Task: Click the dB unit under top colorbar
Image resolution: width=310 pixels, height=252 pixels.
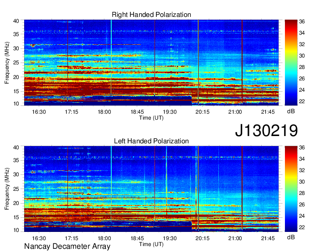Action: tap(291, 111)
